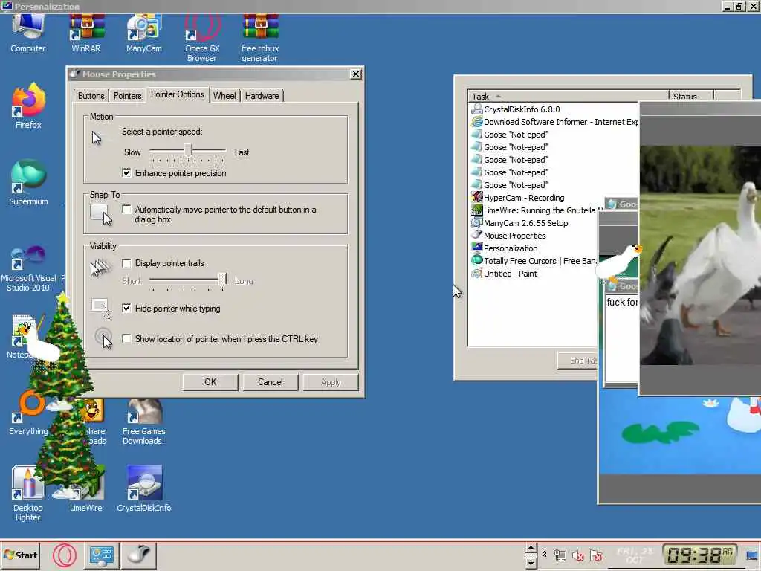Viewport: 761px width, 571px height.
Task: Open the Start menu
Action: (x=20, y=555)
